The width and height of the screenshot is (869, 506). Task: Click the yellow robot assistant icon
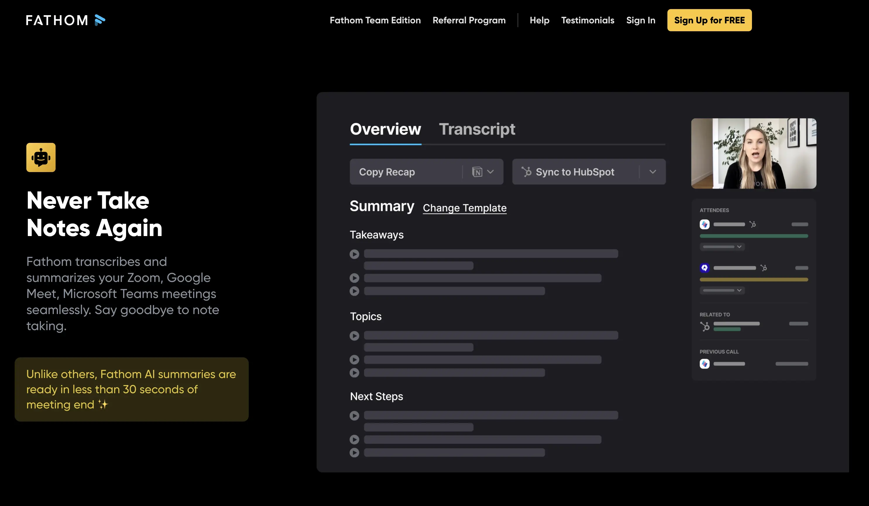(41, 157)
